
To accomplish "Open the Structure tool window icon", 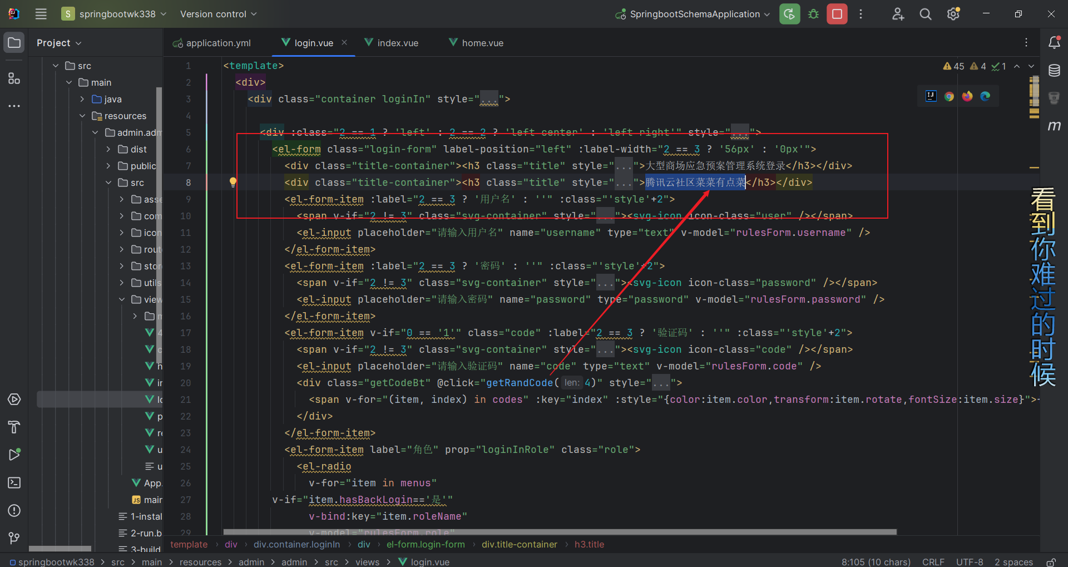I will click(14, 78).
